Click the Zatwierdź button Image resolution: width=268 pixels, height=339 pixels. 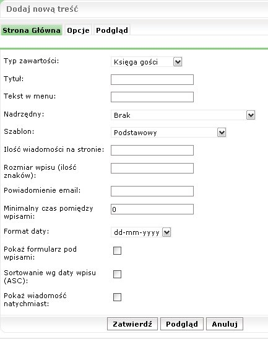pos(132,324)
